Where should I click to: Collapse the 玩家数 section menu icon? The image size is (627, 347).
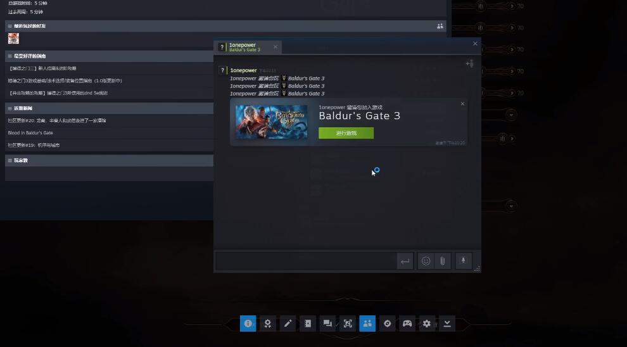(x=10, y=160)
